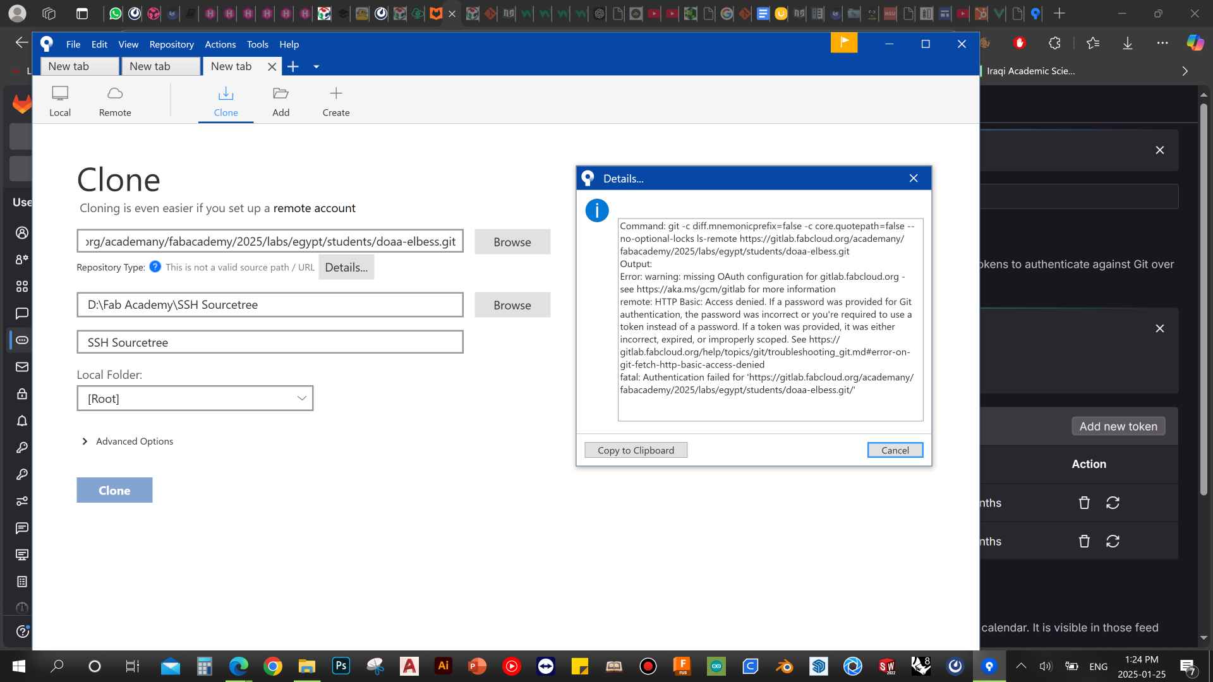Expand bookmarks overflow chevron in browser

tap(1185, 71)
